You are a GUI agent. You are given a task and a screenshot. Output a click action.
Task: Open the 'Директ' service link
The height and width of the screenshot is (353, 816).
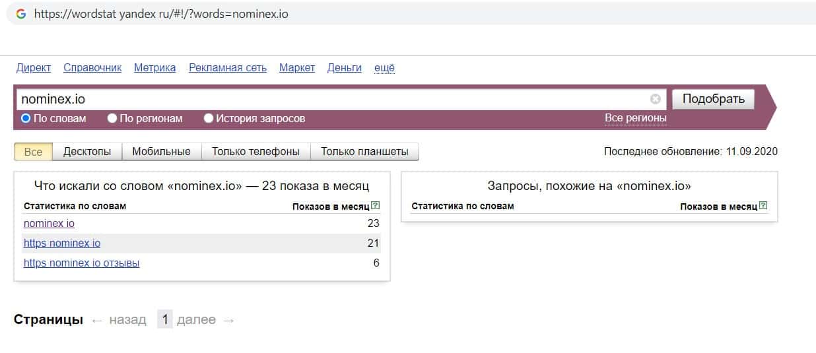(34, 67)
